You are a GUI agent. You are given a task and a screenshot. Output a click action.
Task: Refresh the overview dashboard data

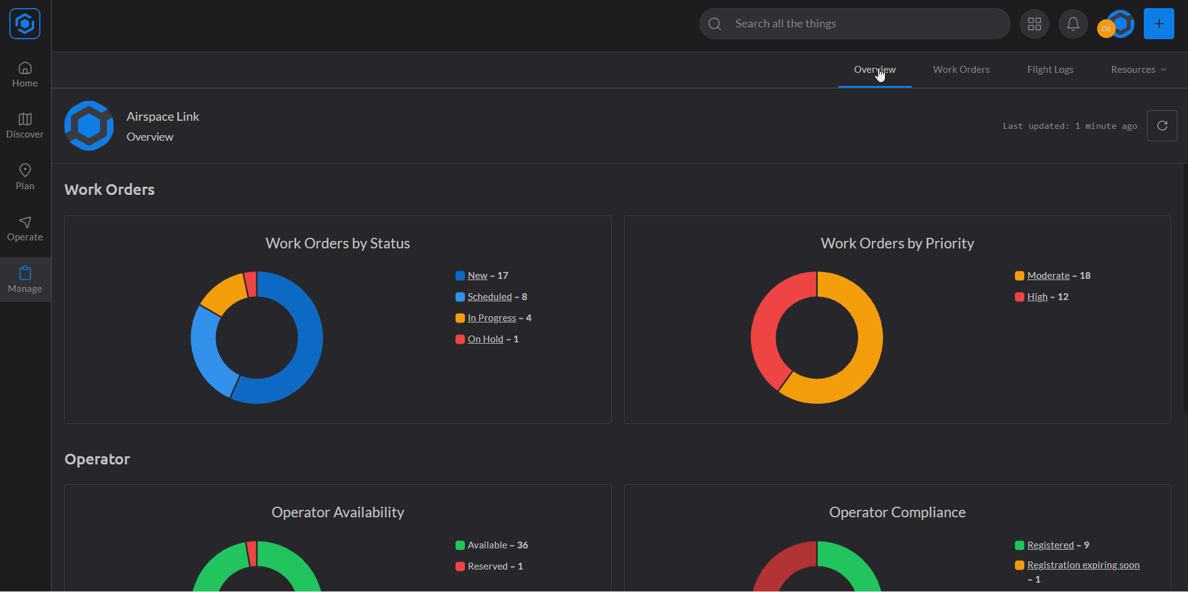coord(1162,126)
